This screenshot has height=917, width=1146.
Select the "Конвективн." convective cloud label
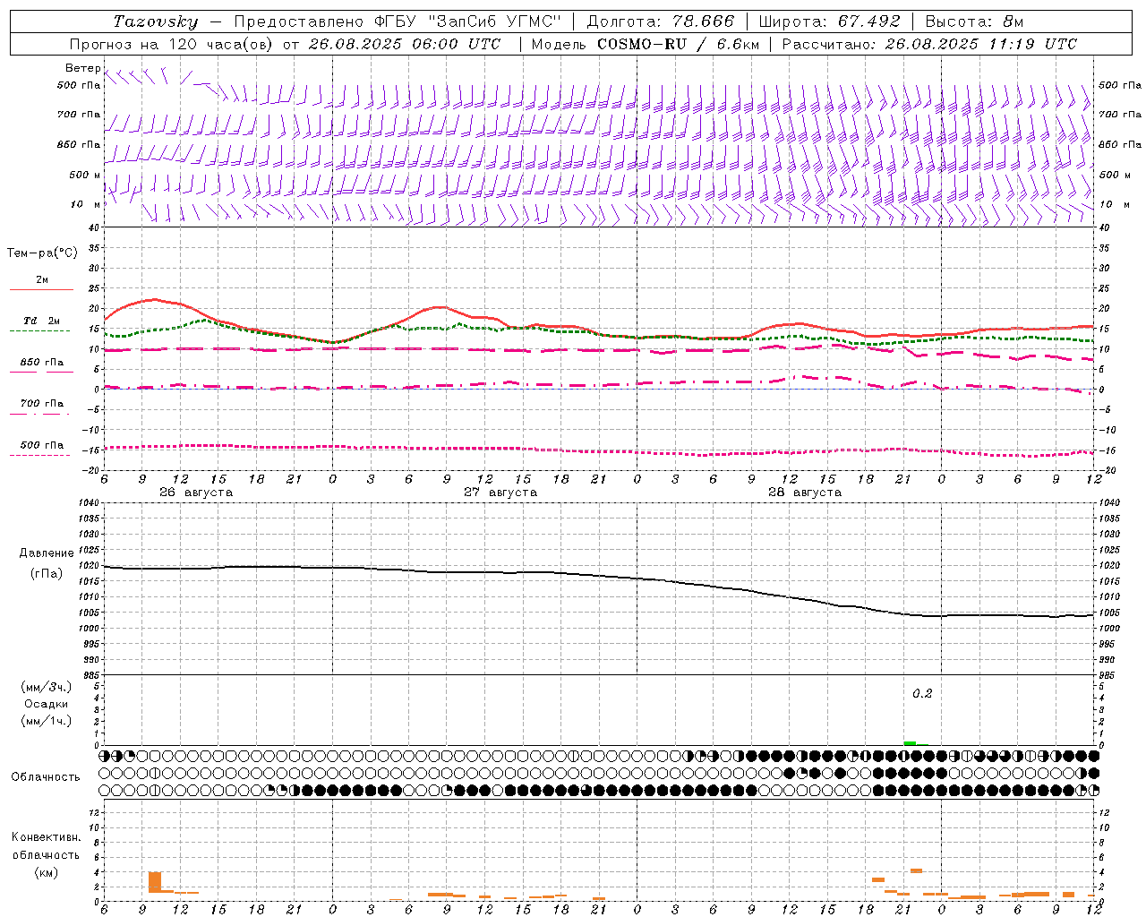coord(46,837)
